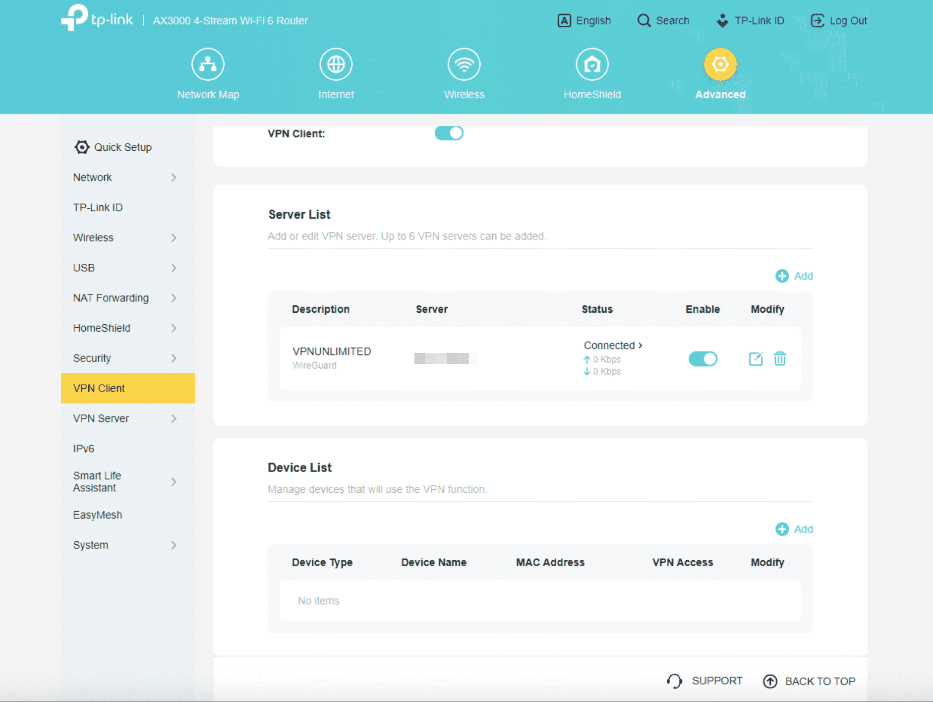Disable the VPN Client toggle
The height and width of the screenshot is (702, 933).
[449, 133]
